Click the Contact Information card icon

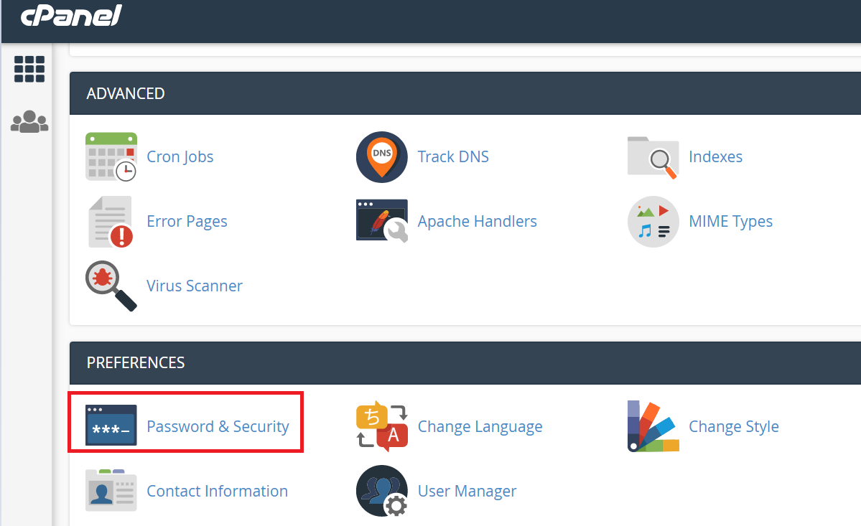coord(111,491)
